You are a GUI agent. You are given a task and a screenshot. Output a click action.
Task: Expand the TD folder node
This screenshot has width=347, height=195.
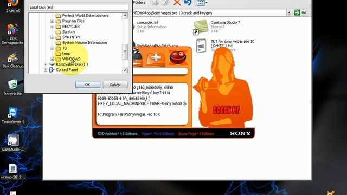pos(52,48)
